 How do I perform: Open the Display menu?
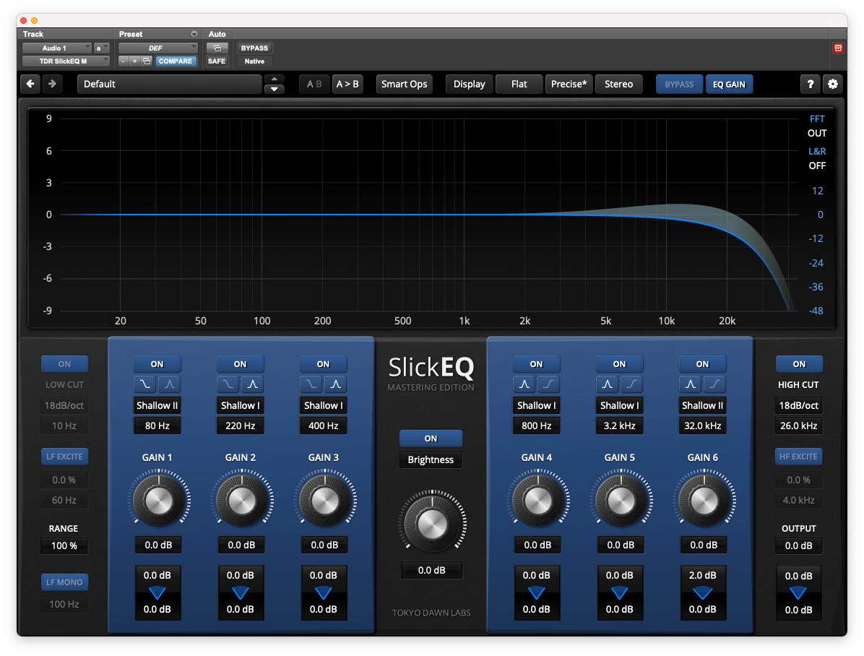(470, 84)
